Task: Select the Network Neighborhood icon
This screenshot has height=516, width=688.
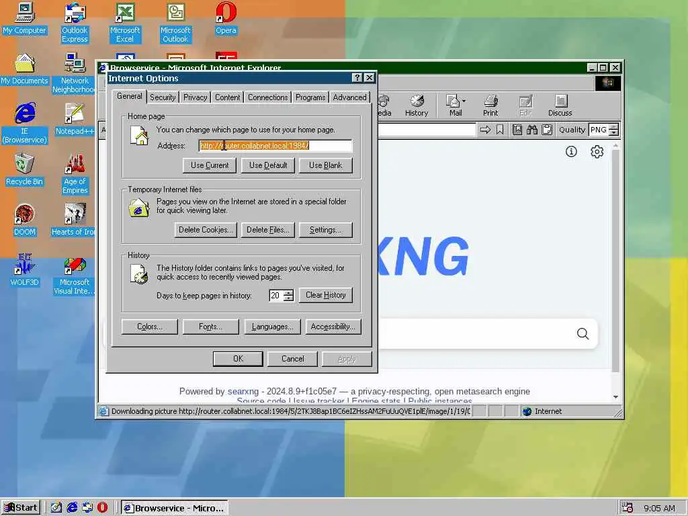Action: click(75, 73)
